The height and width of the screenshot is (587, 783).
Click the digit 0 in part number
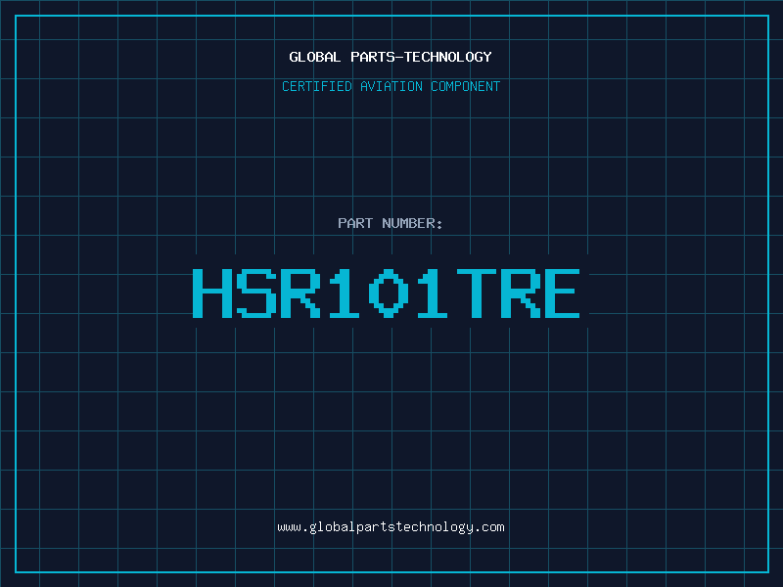(388, 293)
